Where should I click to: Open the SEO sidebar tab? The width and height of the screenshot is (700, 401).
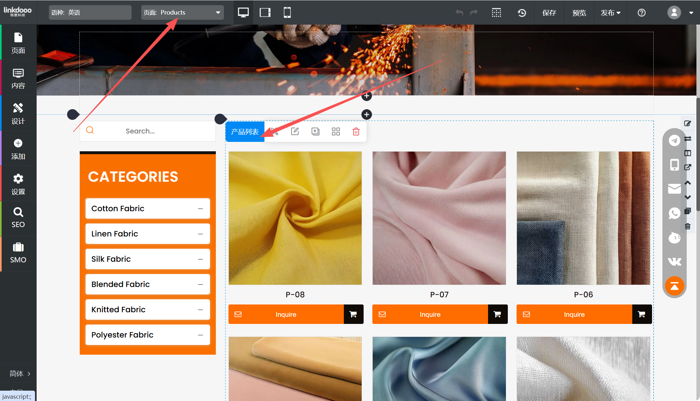(18, 218)
